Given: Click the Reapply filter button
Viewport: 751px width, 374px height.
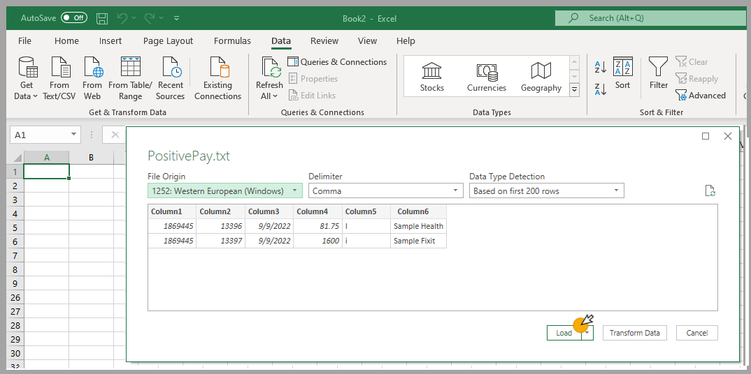Looking at the screenshot, I should pyautogui.click(x=697, y=79).
